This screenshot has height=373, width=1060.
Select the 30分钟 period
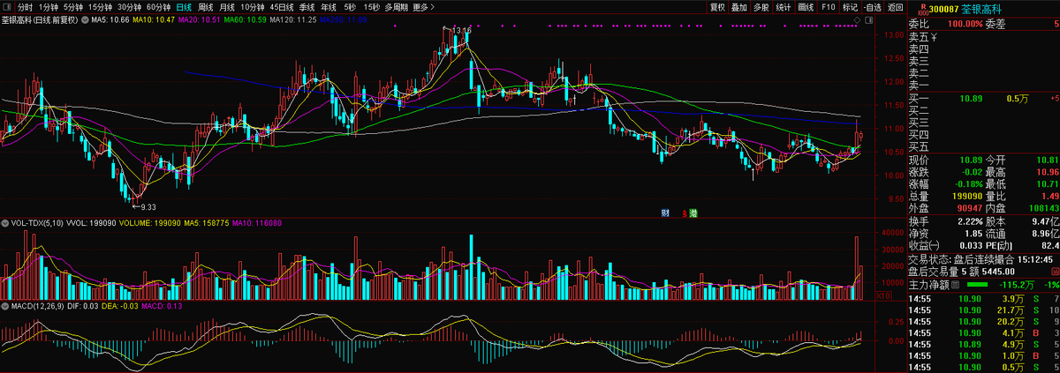click(130, 7)
